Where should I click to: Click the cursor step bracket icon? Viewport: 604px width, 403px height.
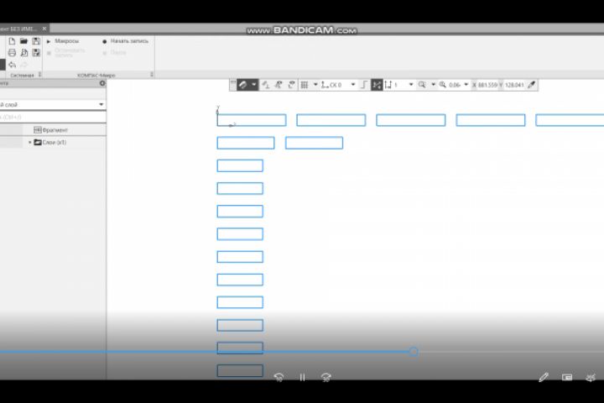coord(388,85)
